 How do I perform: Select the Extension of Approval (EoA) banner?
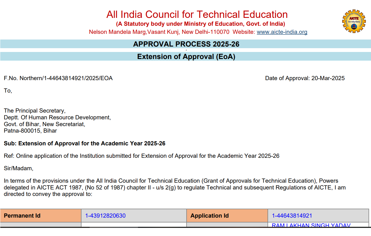(x=185, y=56)
